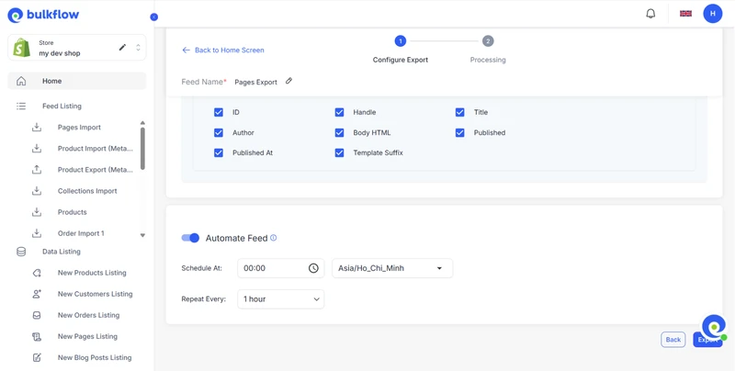Uncheck the Published checkbox
The width and height of the screenshot is (735, 371).
460,132
